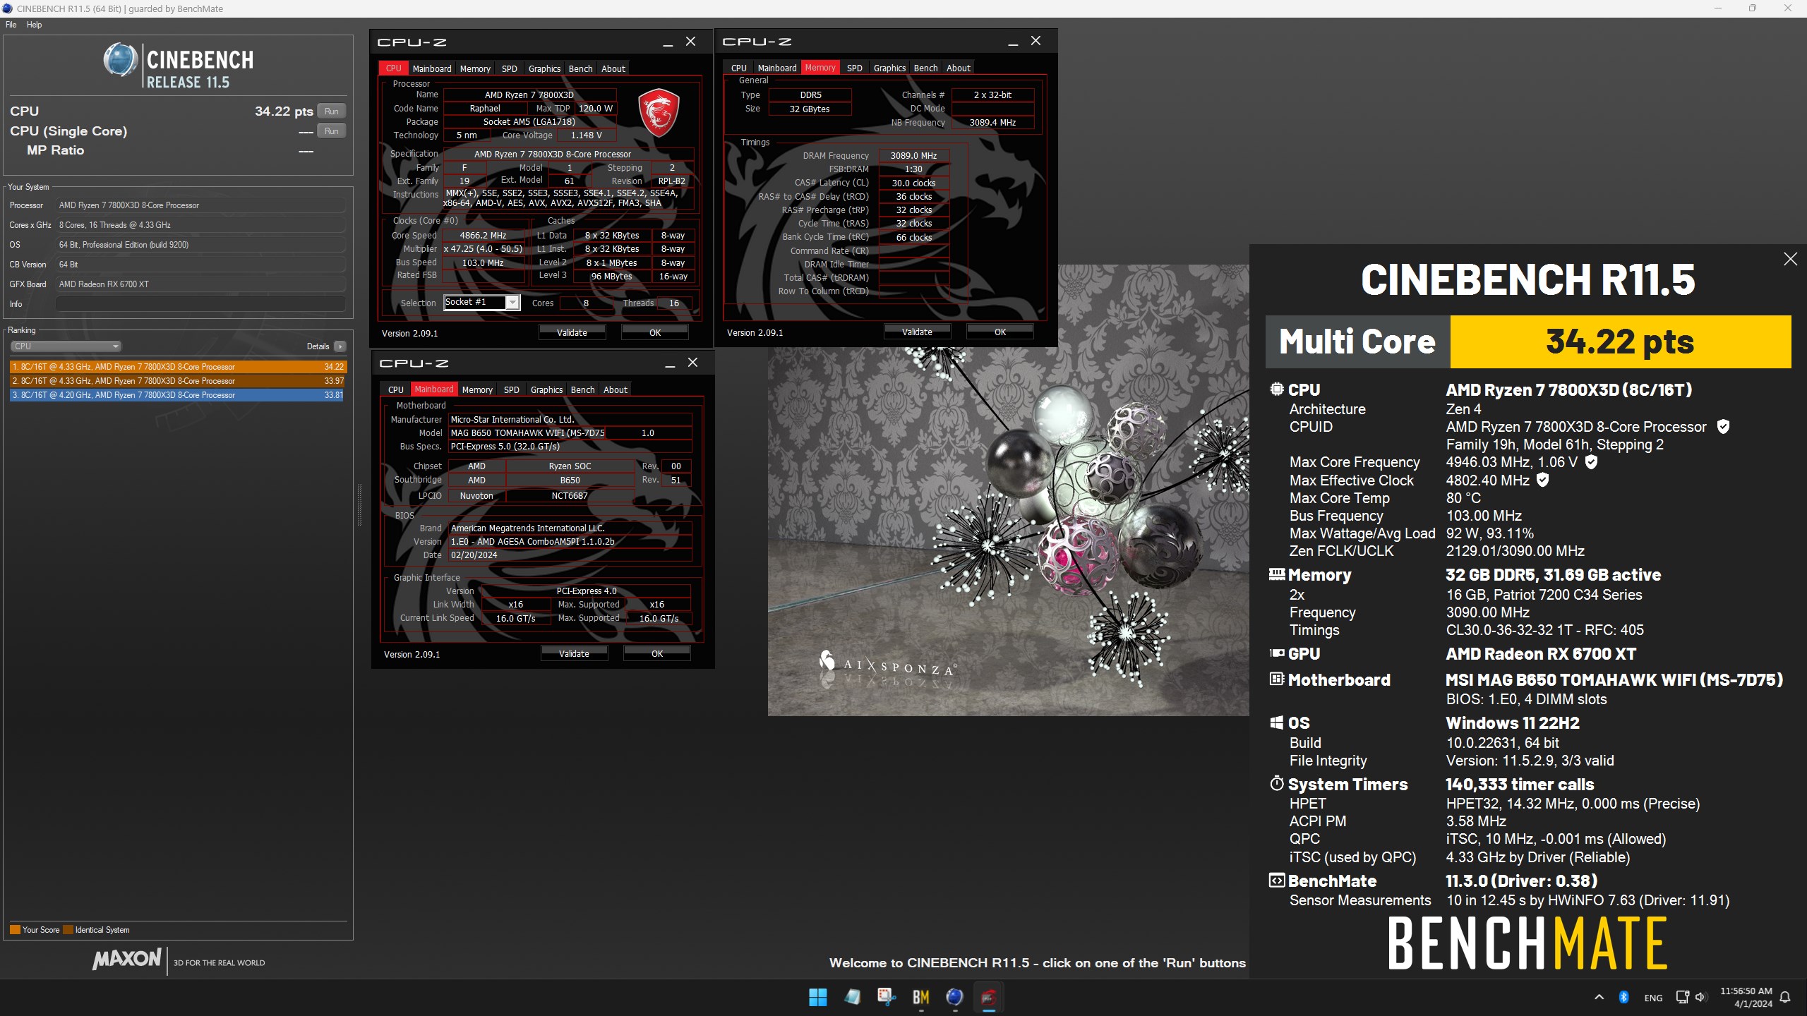Screen dimensions: 1807x1016
Task: Click the Your Score legend swatch
Action: click(15, 929)
